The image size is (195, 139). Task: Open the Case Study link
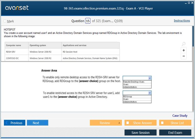(180, 116)
